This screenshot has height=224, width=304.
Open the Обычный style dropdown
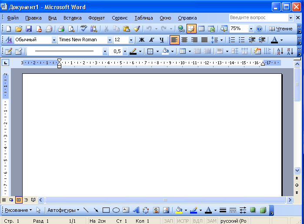click(54, 40)
